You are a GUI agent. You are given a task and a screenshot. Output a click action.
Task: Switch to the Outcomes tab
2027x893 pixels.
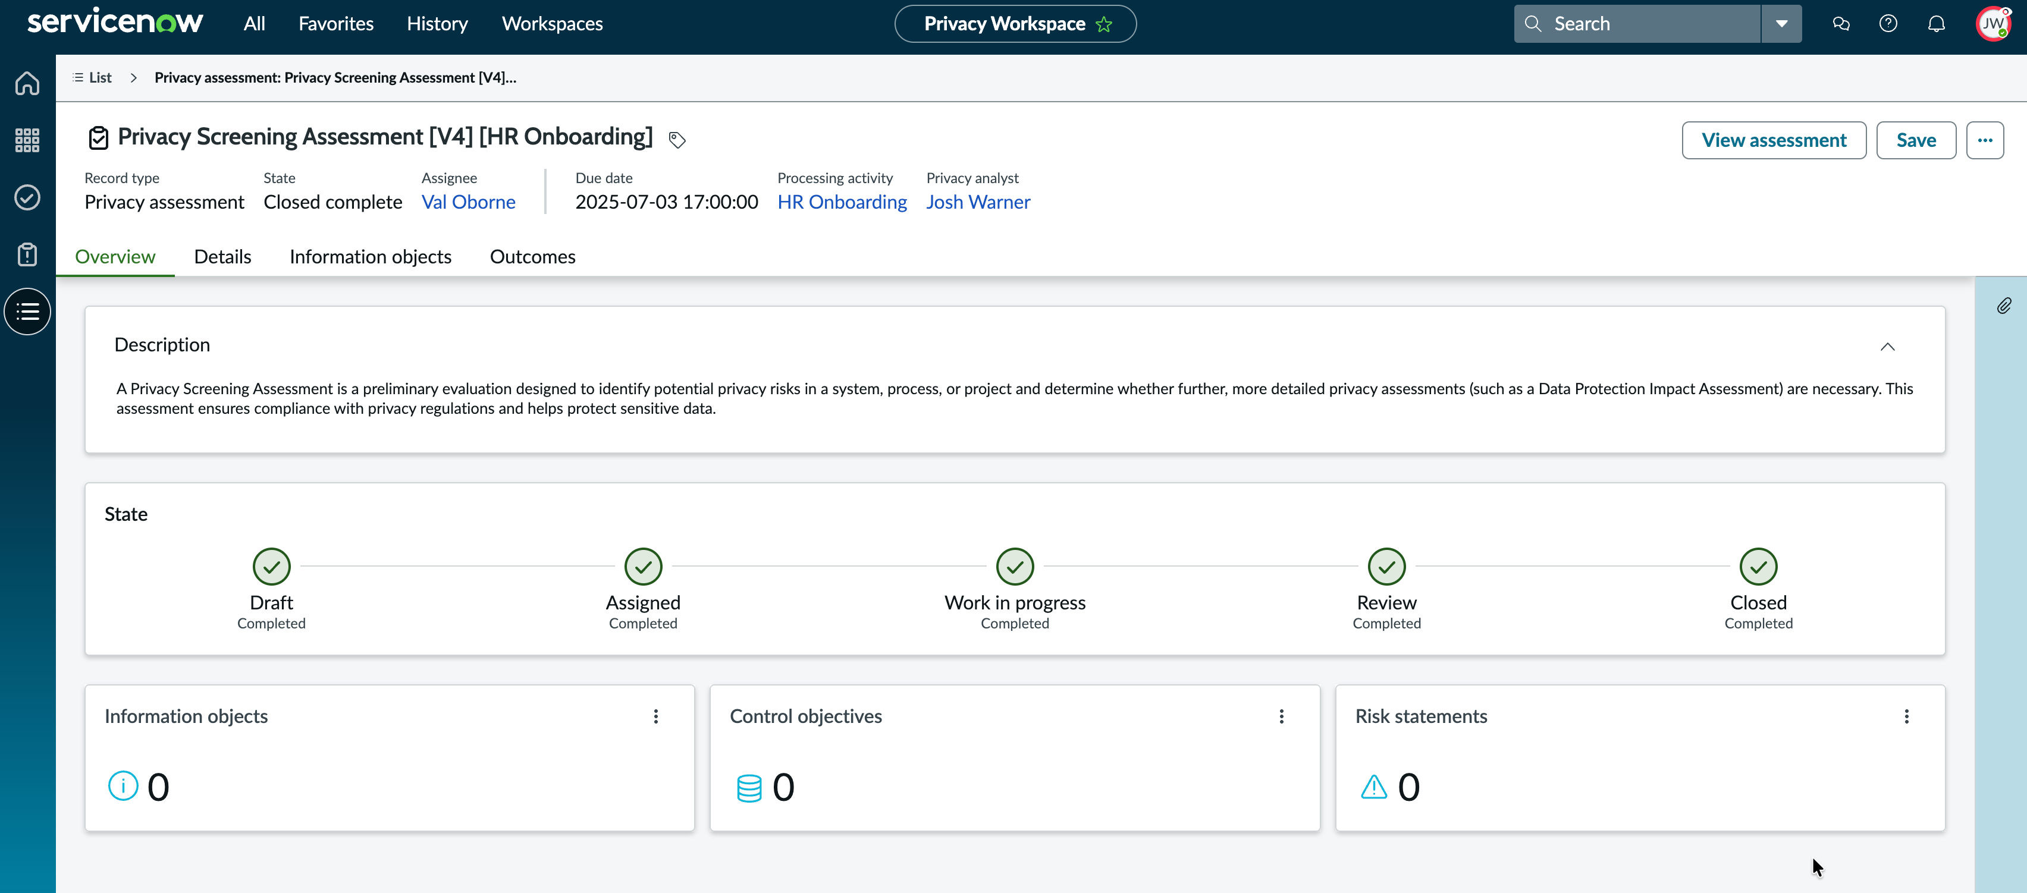(x=533, y=256)
